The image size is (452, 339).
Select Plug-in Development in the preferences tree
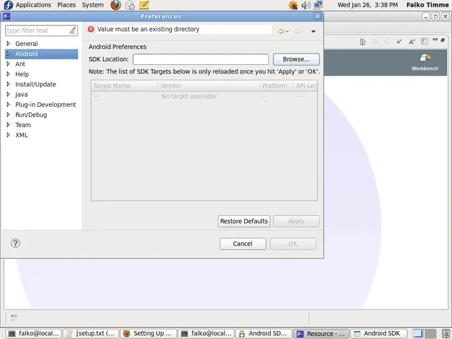pyautogui.click(x=46, y=105)
